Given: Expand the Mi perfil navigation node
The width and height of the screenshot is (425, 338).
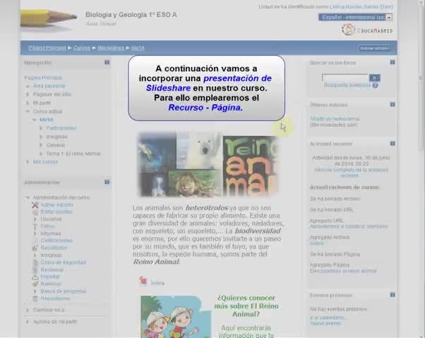Looking at the screenshot, I should (28, 103).
